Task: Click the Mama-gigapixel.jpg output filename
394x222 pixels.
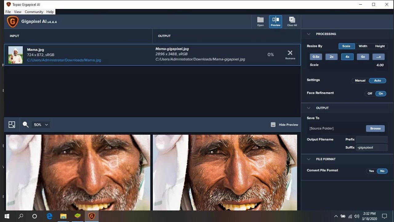Action: click(172, 49)
